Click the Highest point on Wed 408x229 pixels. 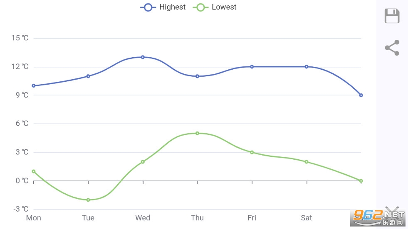pos(143,57)
